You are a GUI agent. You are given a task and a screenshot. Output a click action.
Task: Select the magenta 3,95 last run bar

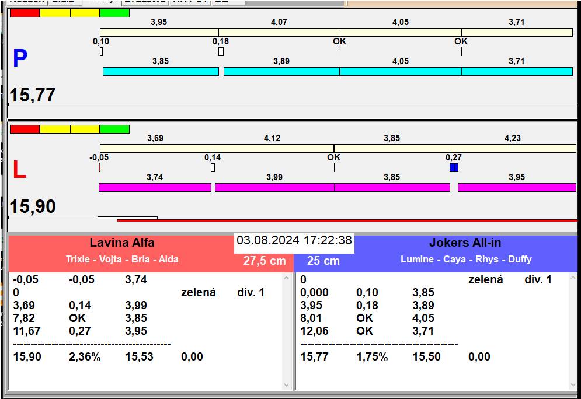click(517, 187)
